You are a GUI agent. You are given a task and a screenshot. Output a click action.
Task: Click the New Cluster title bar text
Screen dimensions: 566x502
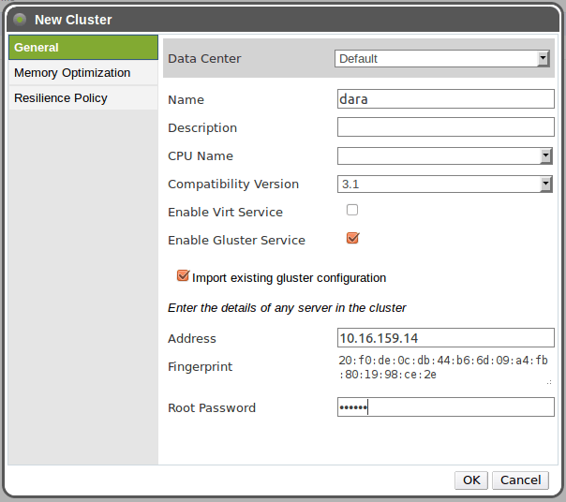coord(73,20)
